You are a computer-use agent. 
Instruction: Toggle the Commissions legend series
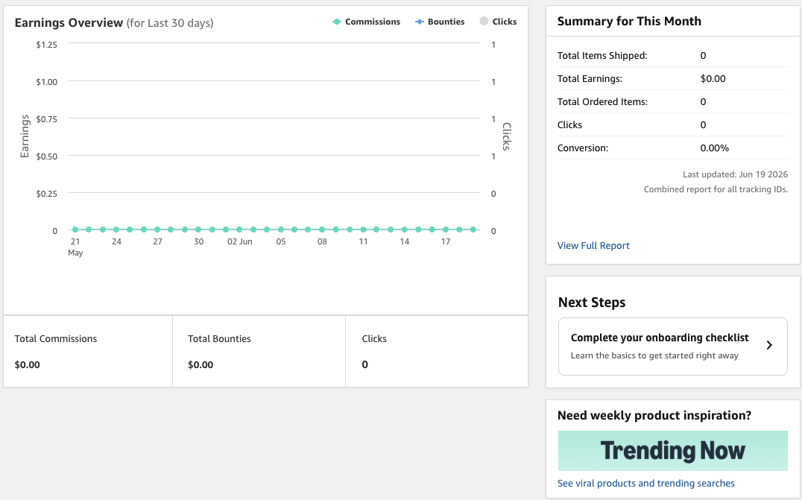[366, 22]
